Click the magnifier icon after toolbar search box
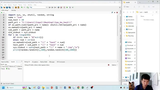The height and width of the screenshot is (90, 160). coord(47,7)
